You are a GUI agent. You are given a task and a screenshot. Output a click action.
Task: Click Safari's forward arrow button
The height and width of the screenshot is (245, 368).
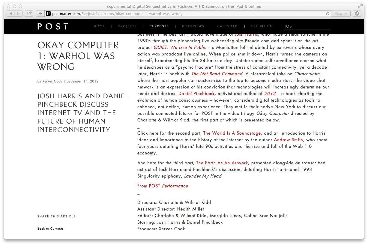pos(19,13)
